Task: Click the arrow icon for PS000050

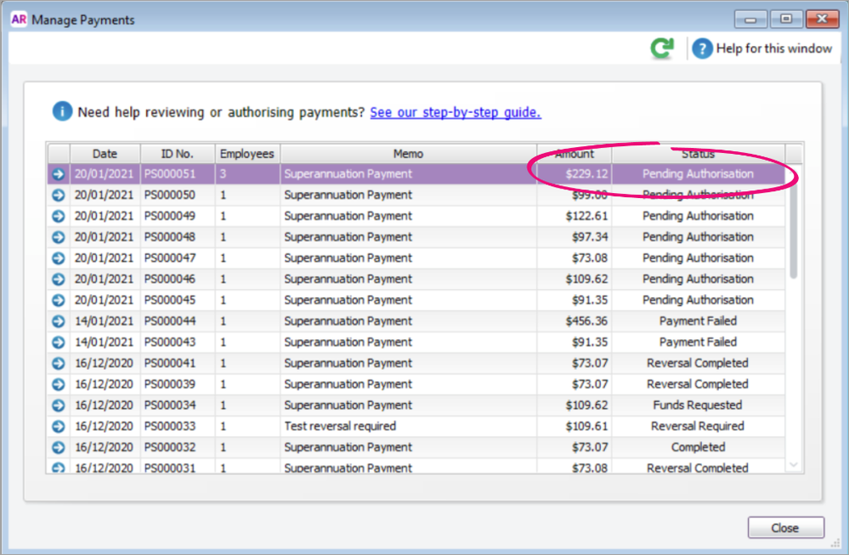Action: click(58, 195)
